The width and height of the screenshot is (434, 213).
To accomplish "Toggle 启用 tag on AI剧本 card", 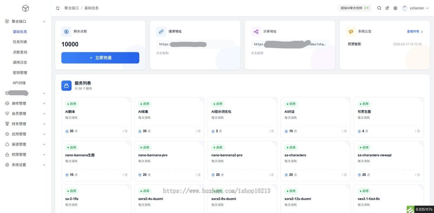I will pos(72,104).
